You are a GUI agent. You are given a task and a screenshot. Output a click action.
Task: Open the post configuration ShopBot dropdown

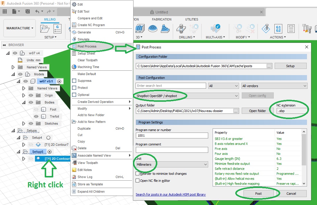(x=187, y=96)
